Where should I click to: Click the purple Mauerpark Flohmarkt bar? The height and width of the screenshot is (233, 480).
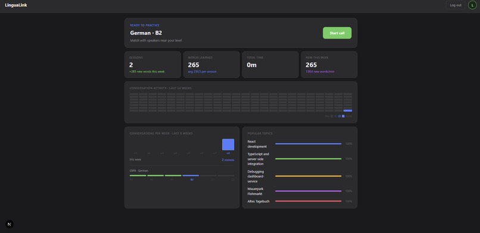(308, 191)
